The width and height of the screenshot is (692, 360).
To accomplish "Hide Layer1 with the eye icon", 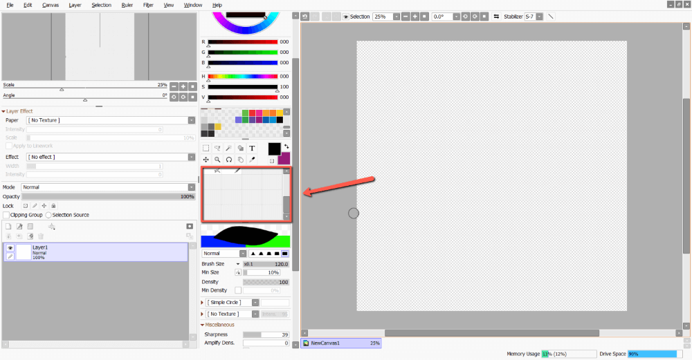I will point(10,247).
